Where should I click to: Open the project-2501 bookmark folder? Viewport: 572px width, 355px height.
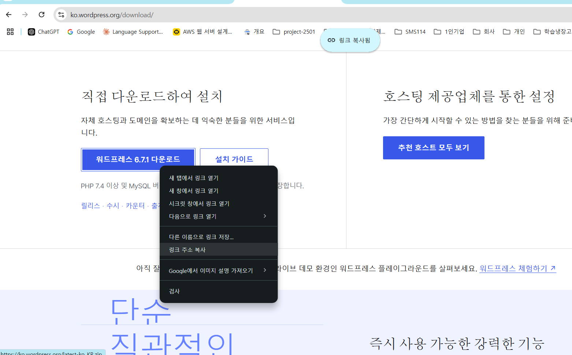coord(294,32)
